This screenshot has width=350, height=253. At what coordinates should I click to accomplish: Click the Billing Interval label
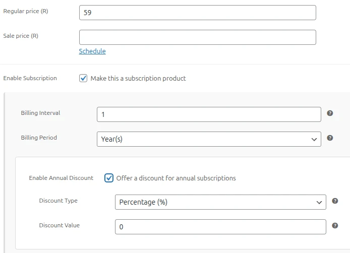pos(41,113)
